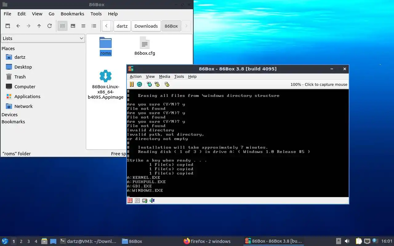Open the Tools menu in 86Box

coord(179,77)
